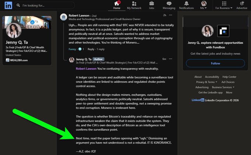Click Get the LinkedIn app
Viewport: 251px width, 155px height.
click(210, 92)
